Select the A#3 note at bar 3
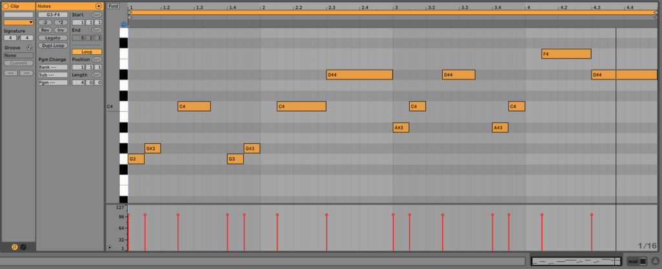The width and height of the screenshot is (662, 269). (x=401, y=128)
